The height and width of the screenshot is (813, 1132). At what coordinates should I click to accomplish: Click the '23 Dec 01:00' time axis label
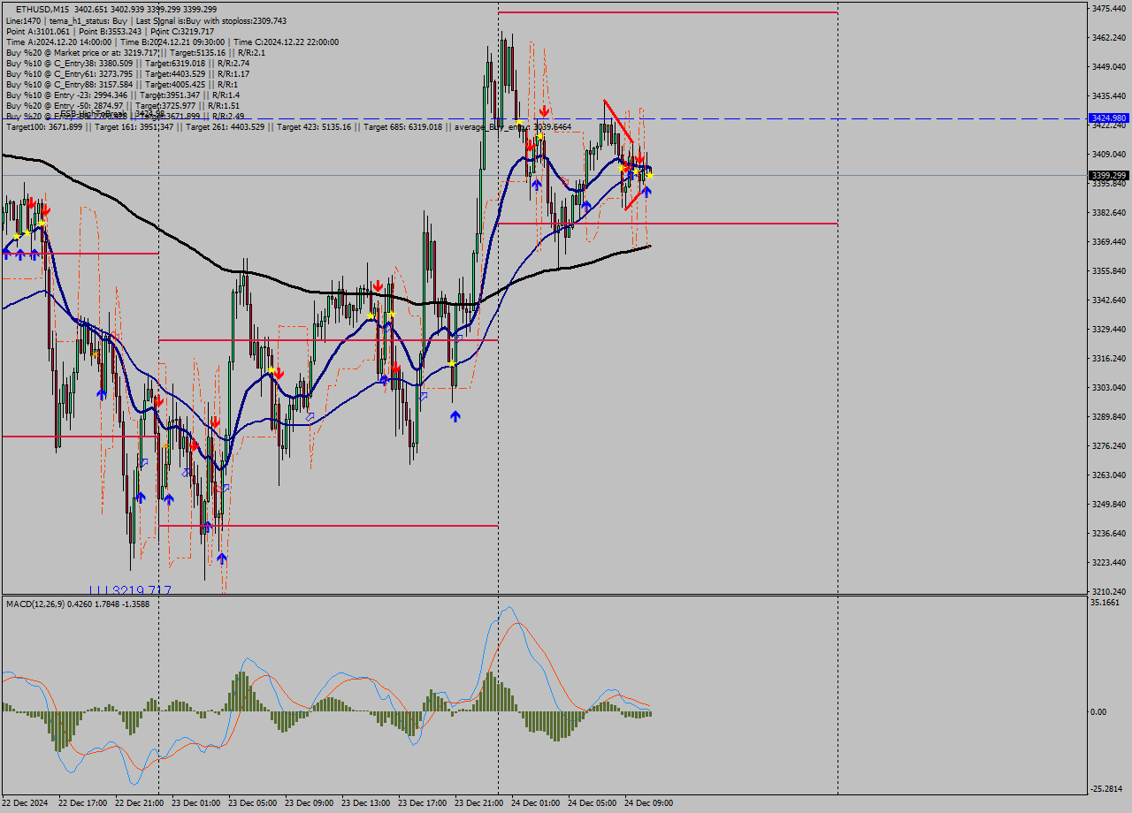coord(195,803)
